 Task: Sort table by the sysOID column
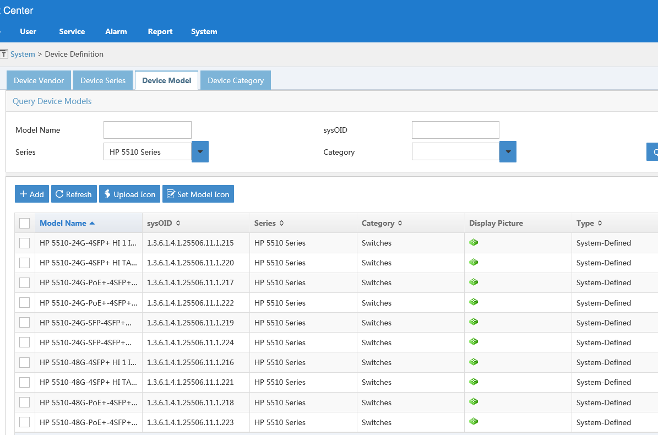(x=164, y=223)
